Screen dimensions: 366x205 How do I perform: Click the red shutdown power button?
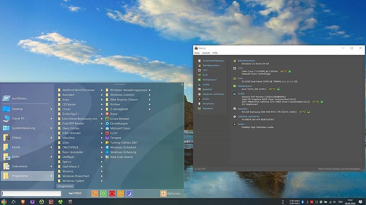112,193
